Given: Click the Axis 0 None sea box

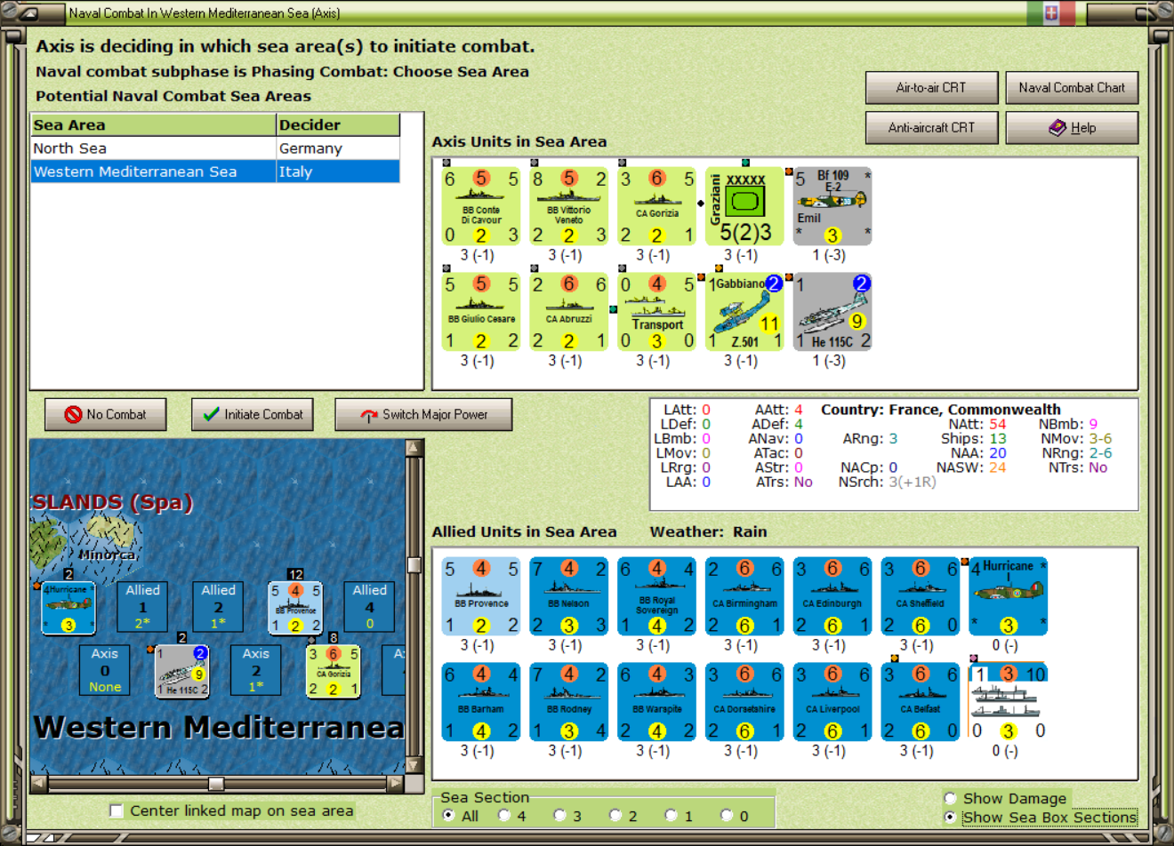Looking at the screenshot, I should tap(105, 670).
